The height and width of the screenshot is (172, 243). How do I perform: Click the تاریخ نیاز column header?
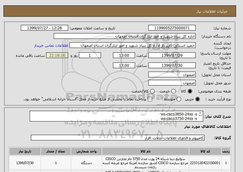(x=25, y=151)
